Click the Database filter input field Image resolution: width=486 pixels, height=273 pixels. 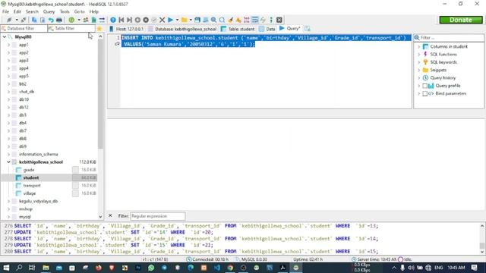pyautogui.click(x=24, y=29)
